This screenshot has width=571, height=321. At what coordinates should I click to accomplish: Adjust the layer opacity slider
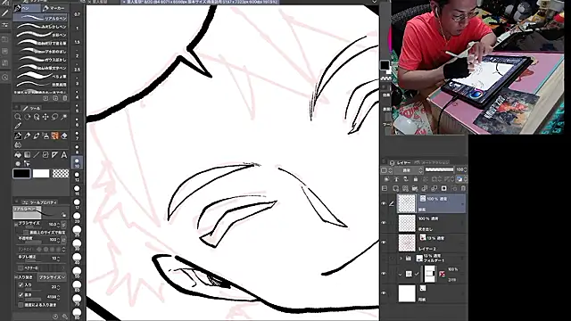439,169
